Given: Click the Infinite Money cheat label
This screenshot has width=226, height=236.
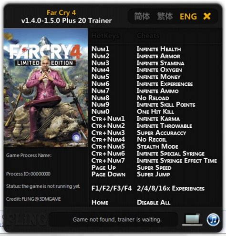Looking at the screenshot, I should (158, 77).
